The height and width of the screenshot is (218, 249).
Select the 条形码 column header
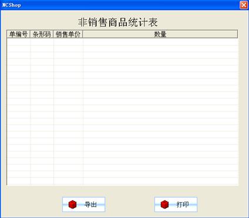click(42, 34)
